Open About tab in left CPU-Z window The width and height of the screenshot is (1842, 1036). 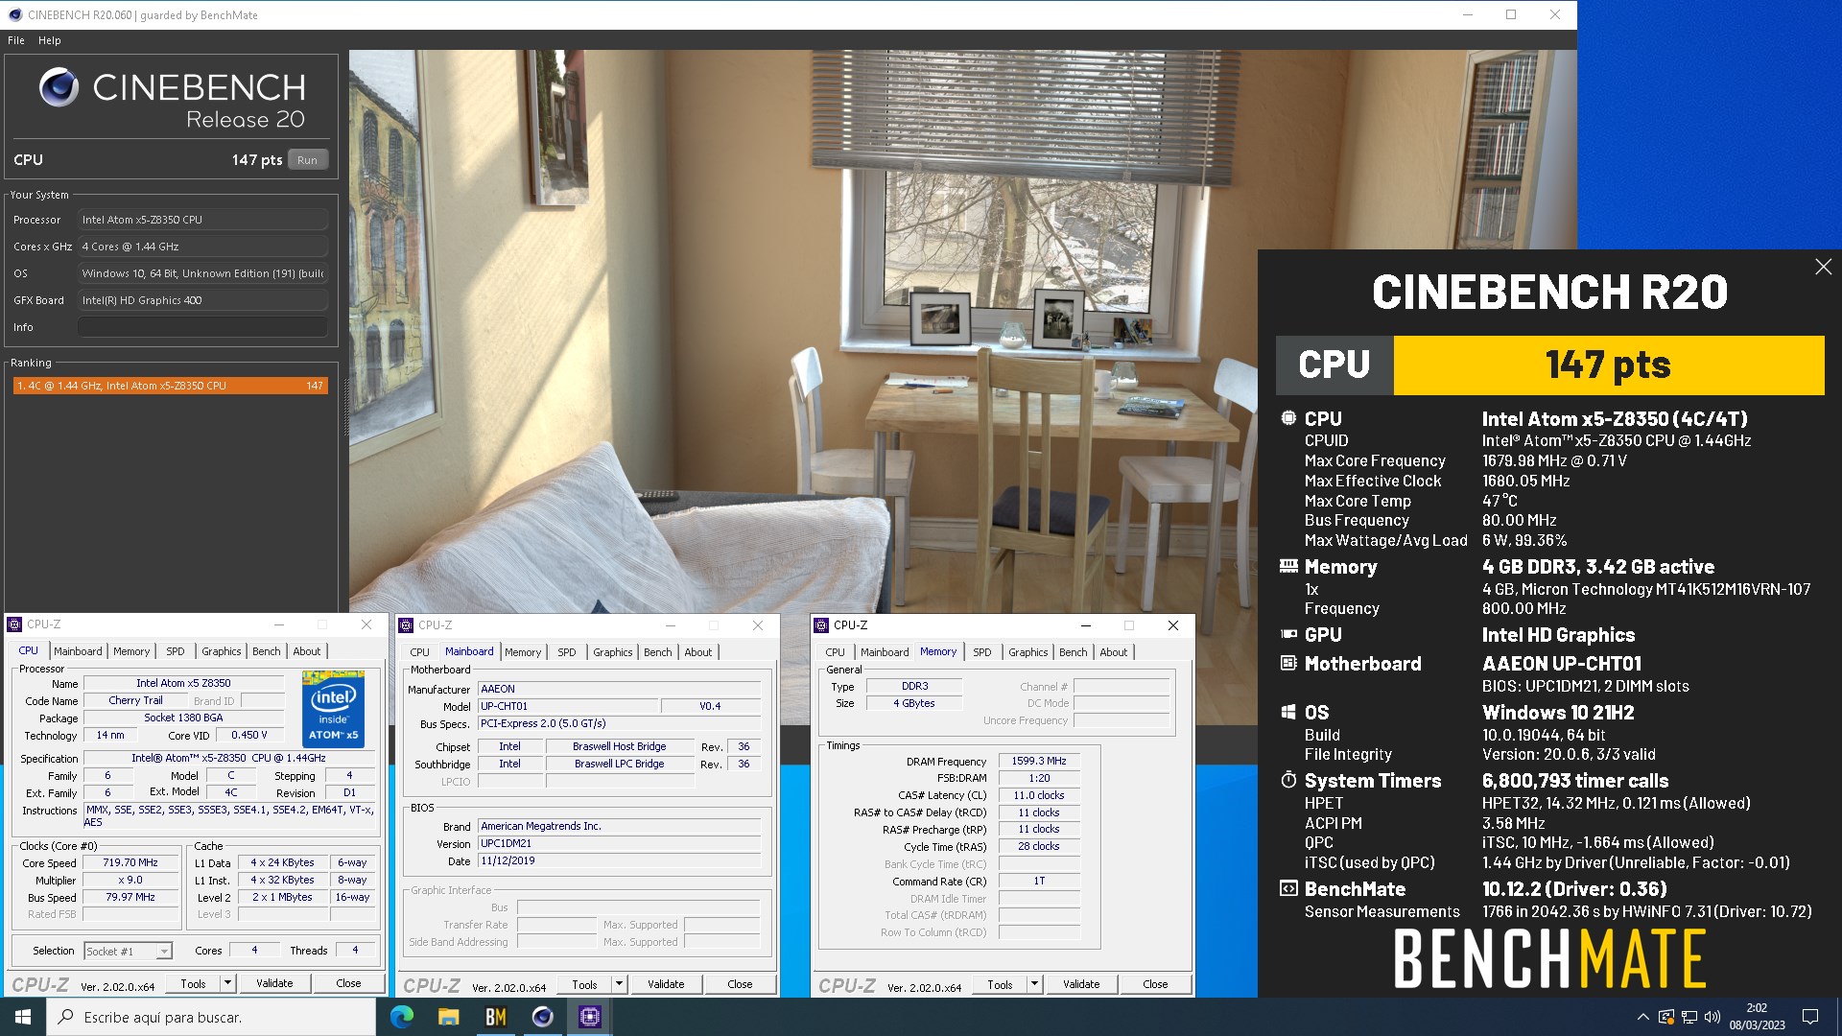pos(307,651)
